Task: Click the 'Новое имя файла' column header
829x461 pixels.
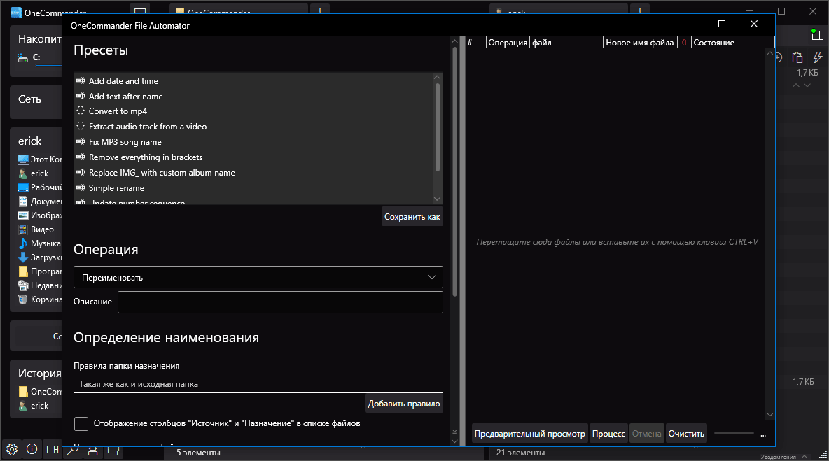Action: (x=640, y=42)
